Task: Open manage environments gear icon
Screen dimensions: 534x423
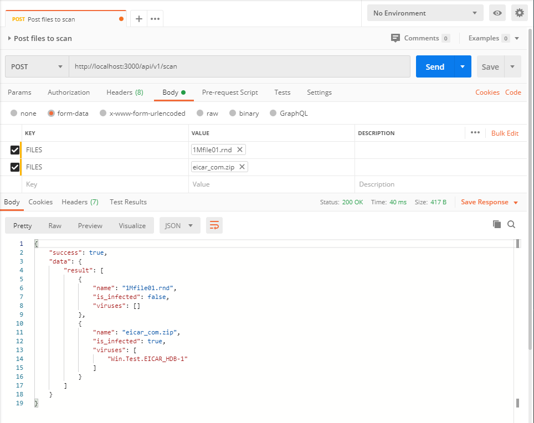Action: click(x=520, y=13)
